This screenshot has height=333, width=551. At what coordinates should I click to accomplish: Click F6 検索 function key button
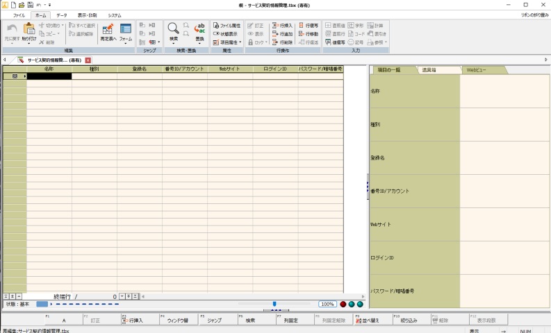click(x=256, y=319)
